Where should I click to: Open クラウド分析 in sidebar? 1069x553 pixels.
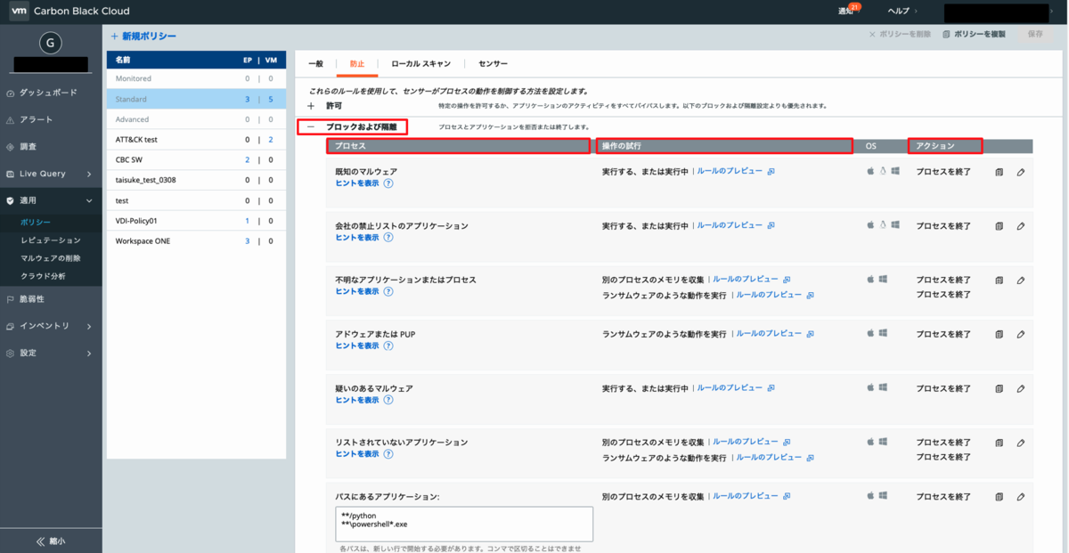click(44, 276)
